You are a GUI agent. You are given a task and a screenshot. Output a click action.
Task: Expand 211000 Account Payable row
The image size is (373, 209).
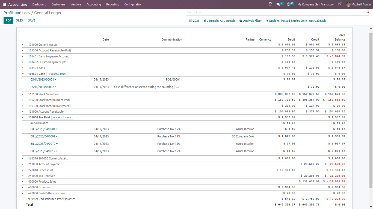(22, 164)
